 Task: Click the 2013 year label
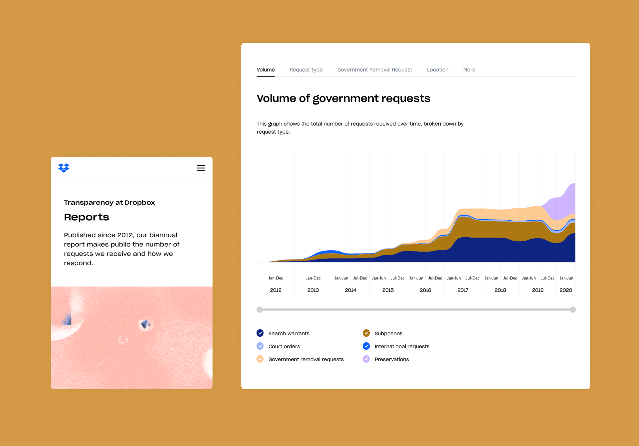tap(313, 290)
